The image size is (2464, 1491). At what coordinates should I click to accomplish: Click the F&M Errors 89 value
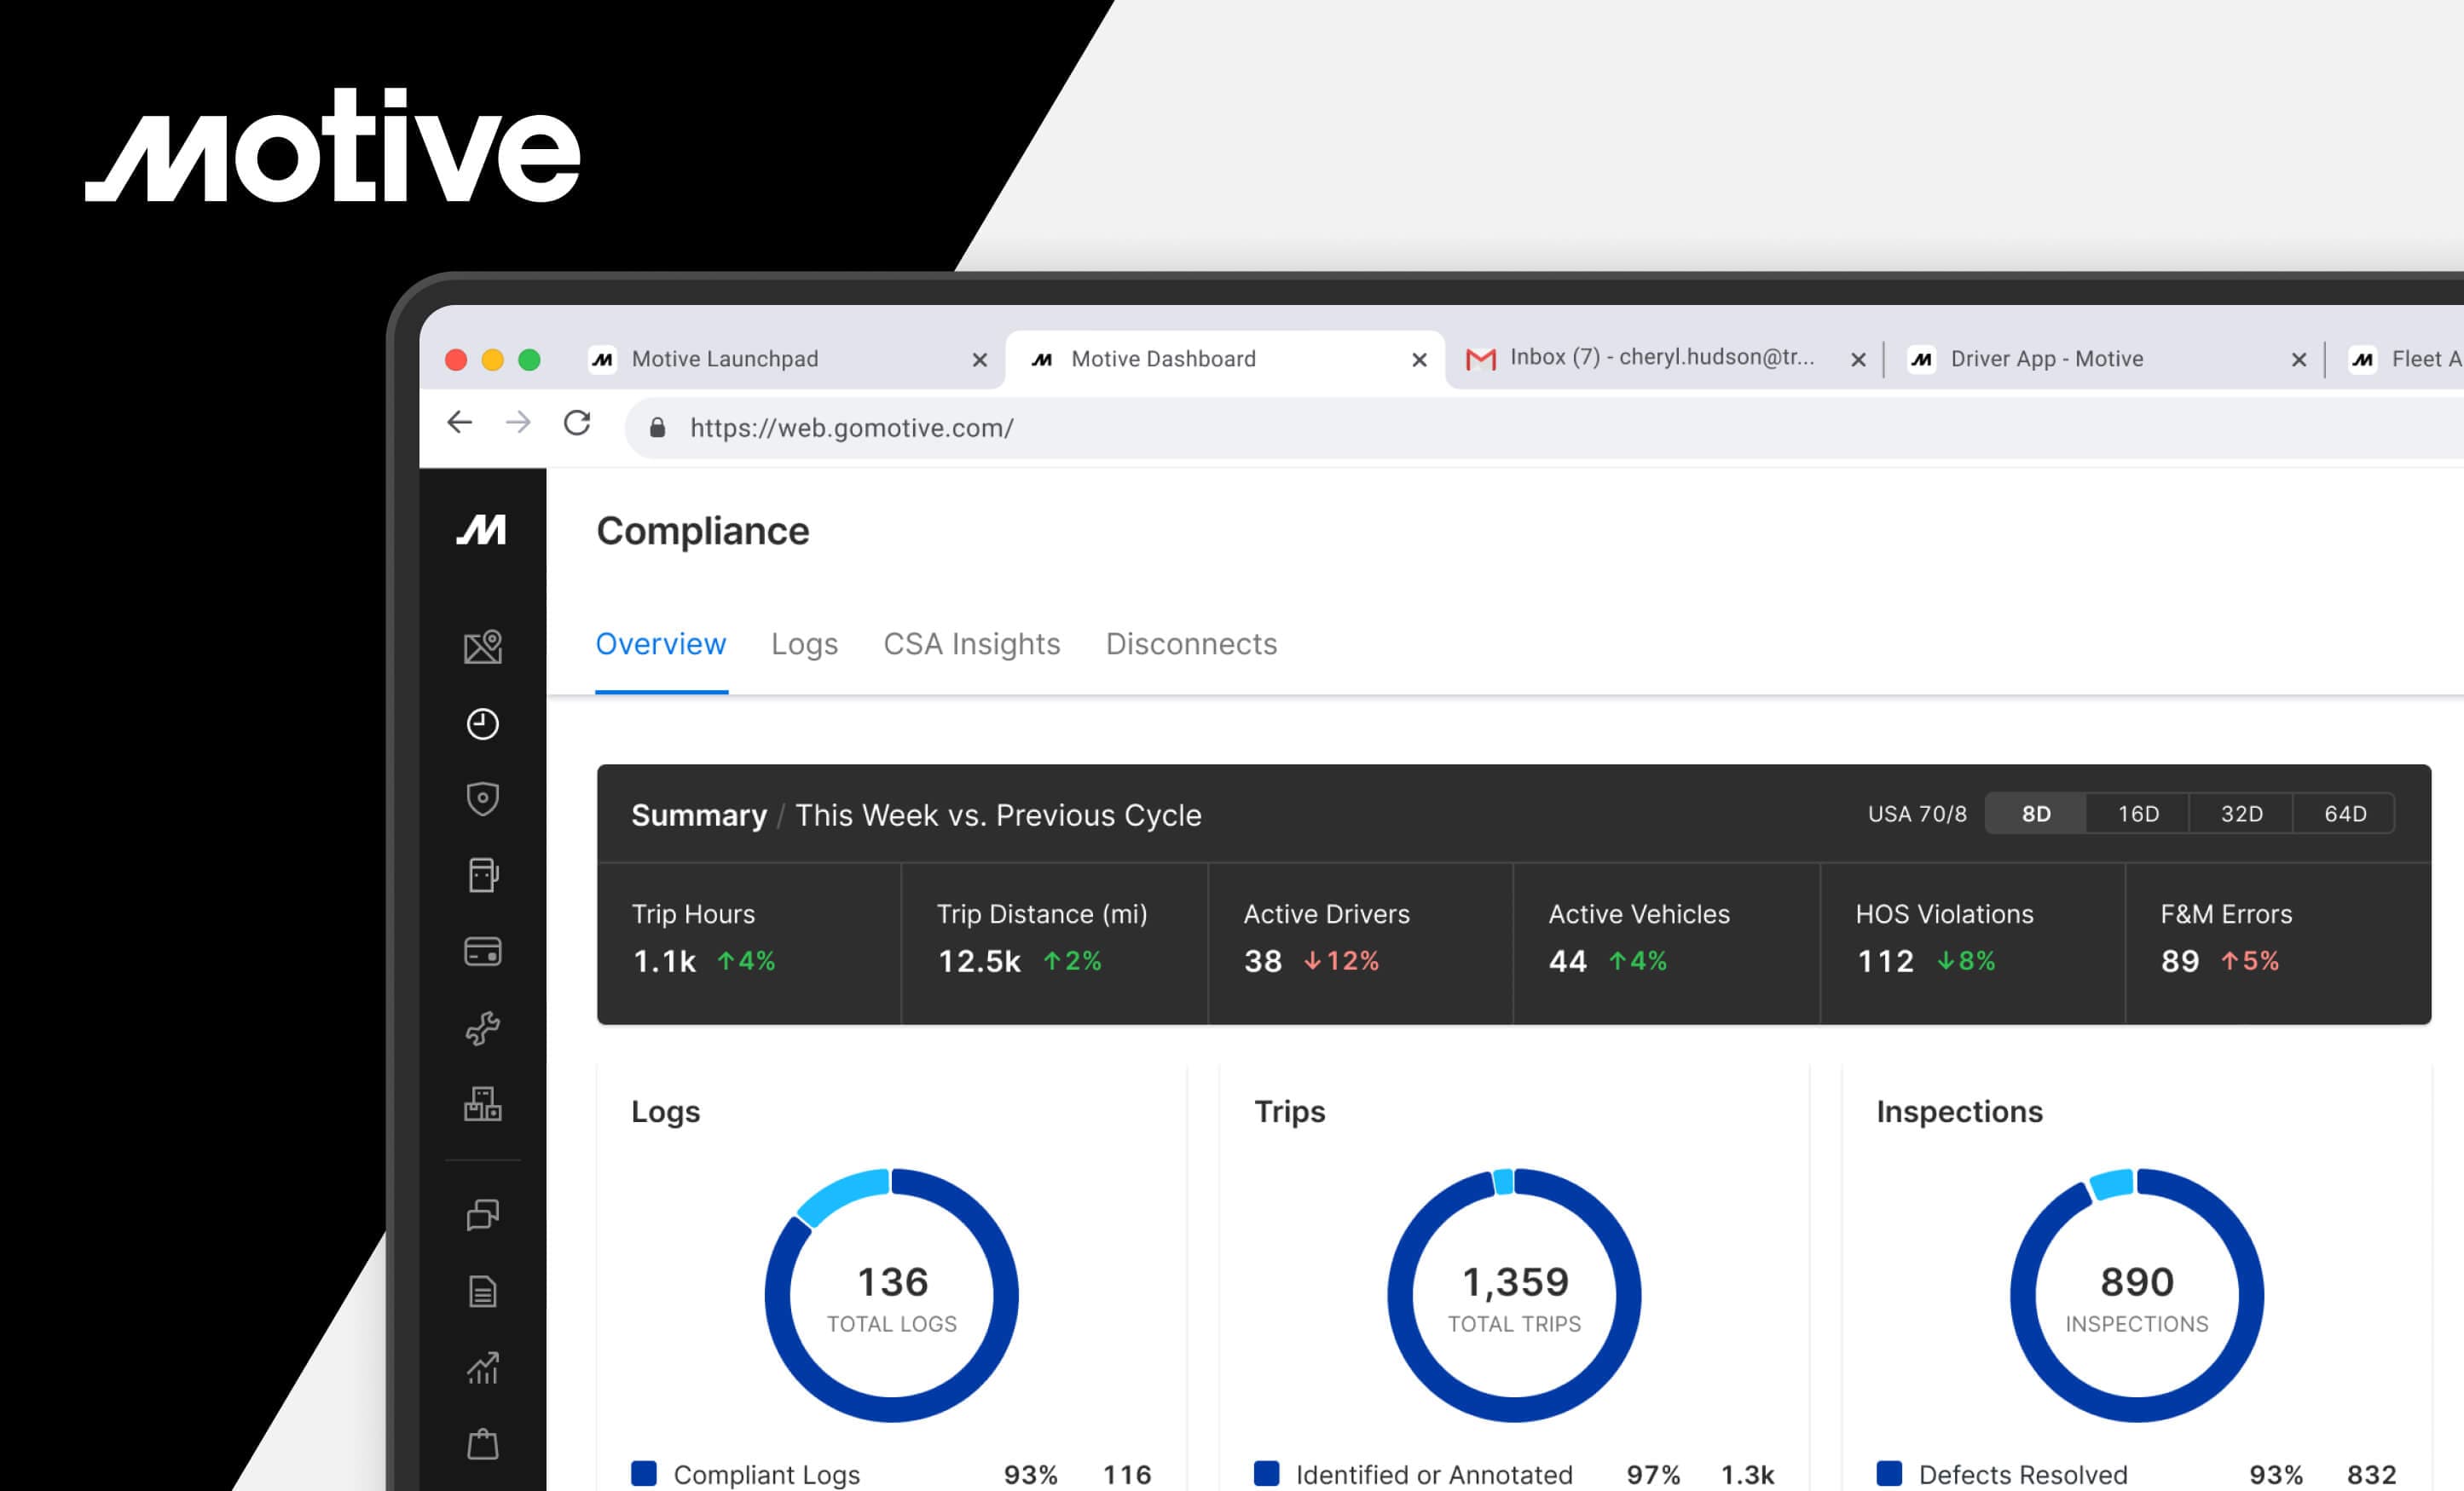coord(2180,961)
